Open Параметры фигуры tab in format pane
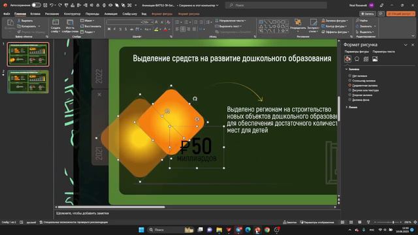 click(x=357, y=52)
